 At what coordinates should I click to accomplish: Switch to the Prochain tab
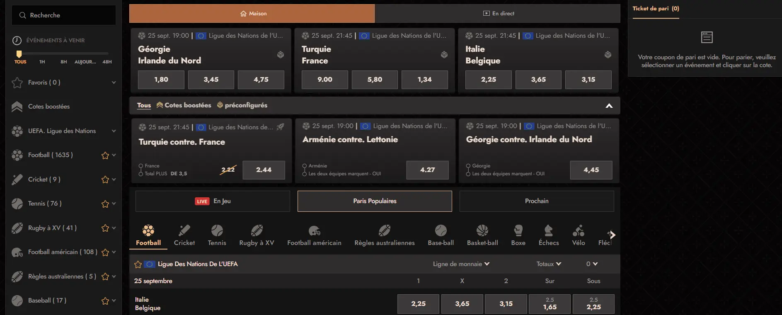click(537, 201)
